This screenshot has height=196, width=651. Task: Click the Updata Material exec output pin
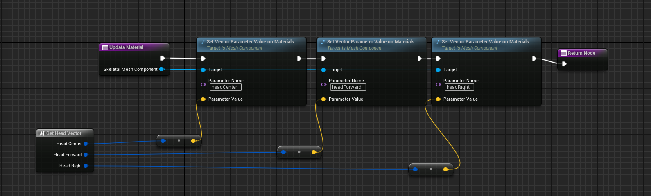[x=163, y=58]
